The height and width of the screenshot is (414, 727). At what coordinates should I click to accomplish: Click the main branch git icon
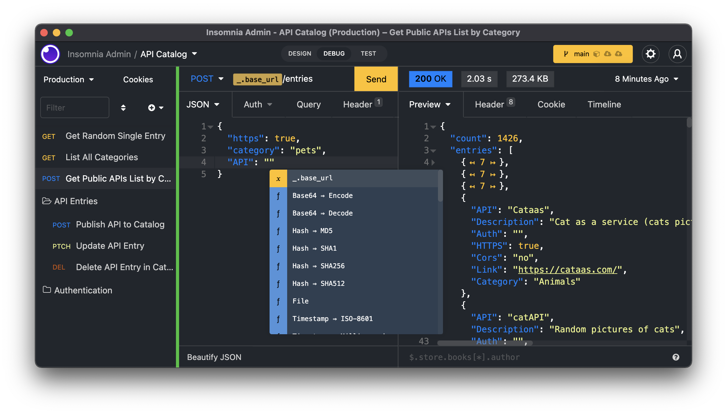point(566,54)
